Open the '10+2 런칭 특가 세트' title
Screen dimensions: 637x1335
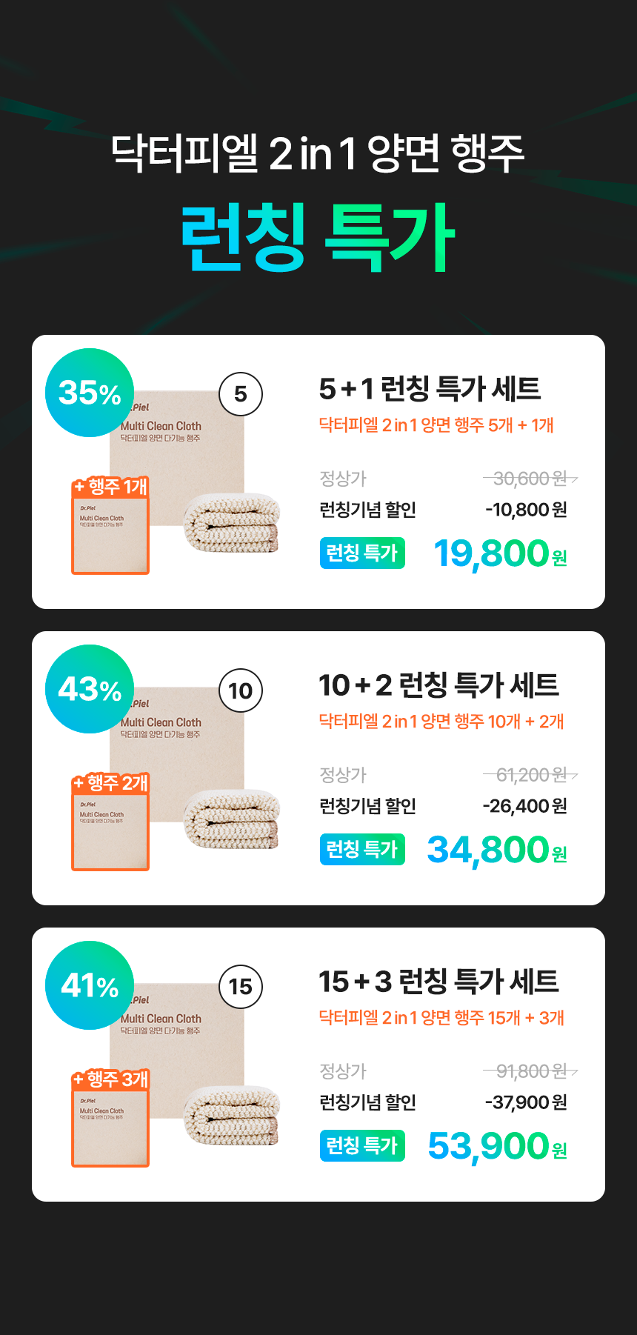[438, 685]
